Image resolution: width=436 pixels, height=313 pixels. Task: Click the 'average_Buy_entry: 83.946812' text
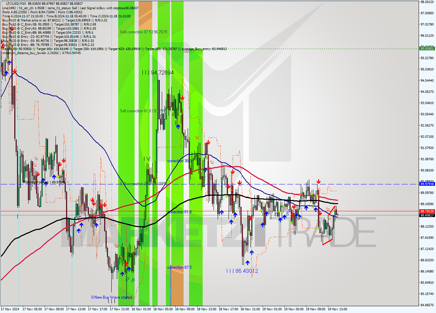(x=205, y=49)
